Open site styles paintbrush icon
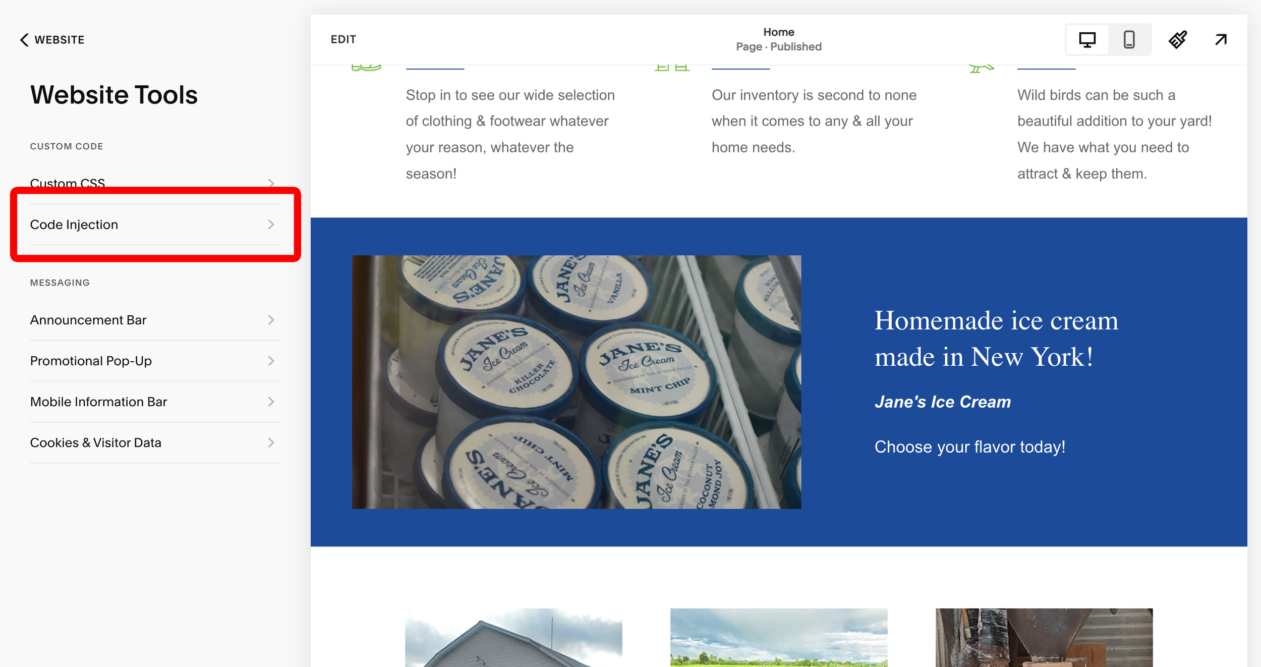 click(x=1178, y=39)
